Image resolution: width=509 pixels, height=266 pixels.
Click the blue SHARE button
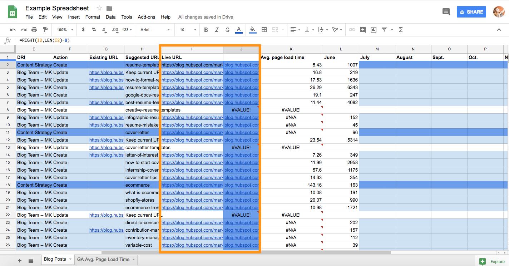tap(471, 12)
